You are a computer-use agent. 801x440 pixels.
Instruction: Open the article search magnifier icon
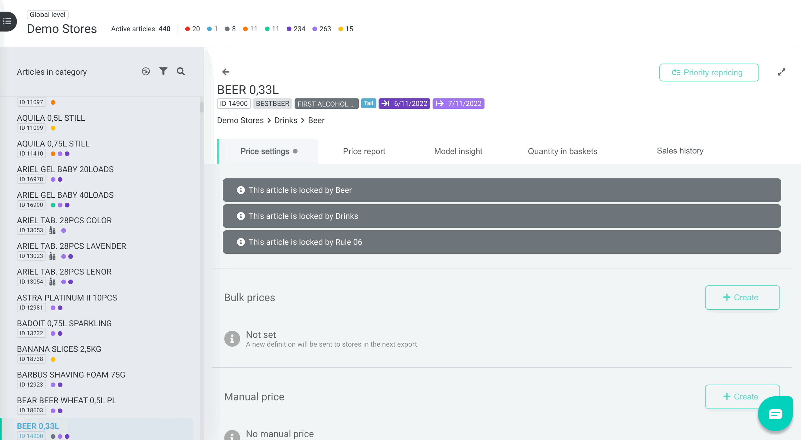[181, 72]
